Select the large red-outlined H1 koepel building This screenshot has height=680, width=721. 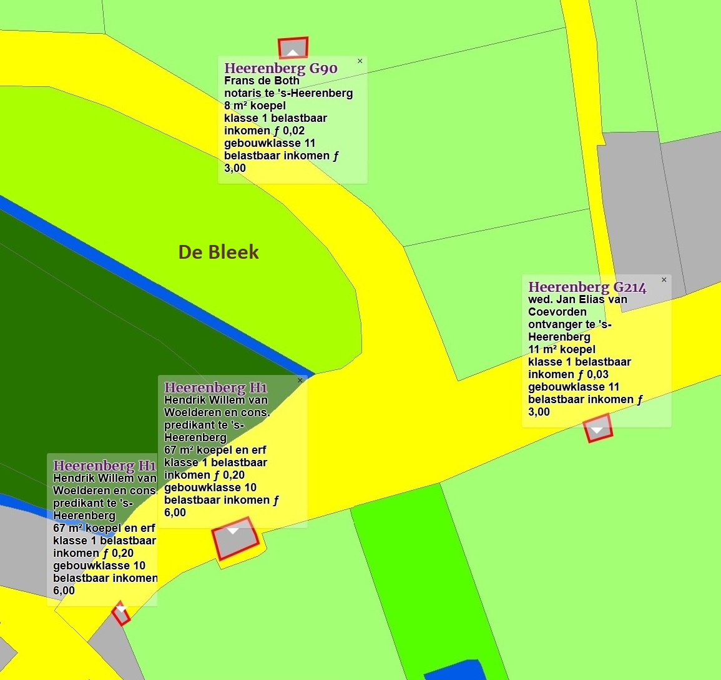coord(235,539)
